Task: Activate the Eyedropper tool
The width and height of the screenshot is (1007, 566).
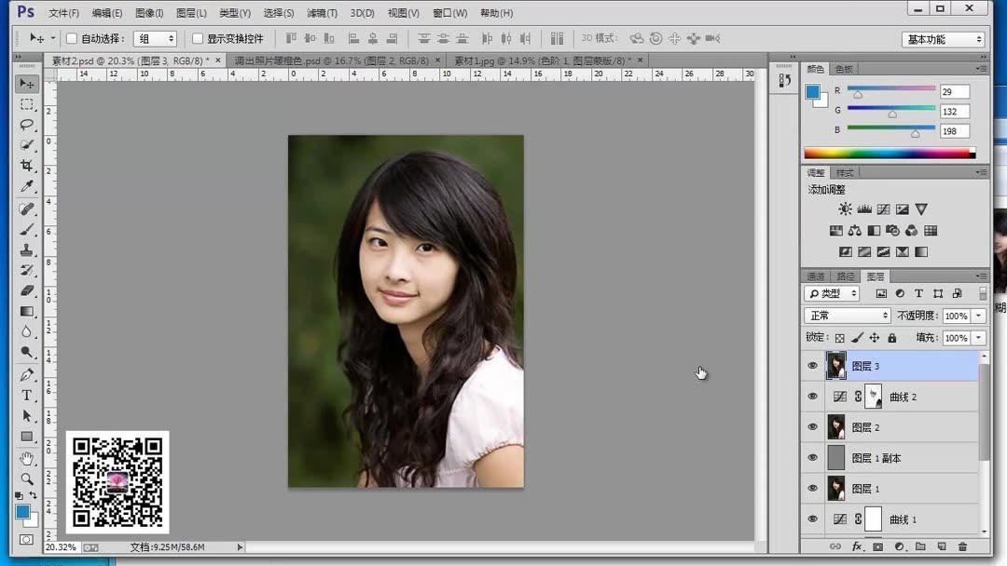Action: [x=27, y=186]
